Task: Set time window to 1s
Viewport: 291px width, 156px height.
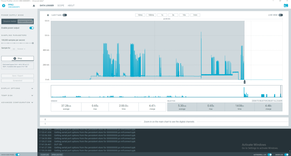Action: pyautogui.click(x=162, y=15)
